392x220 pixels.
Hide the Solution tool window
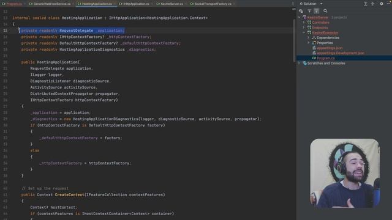coord(388,4)
